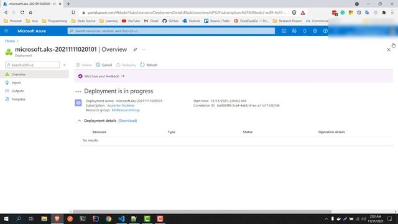The image size is (398, 224).
Task: Open the Gmail bookmark
Action: tap(151, 21)
